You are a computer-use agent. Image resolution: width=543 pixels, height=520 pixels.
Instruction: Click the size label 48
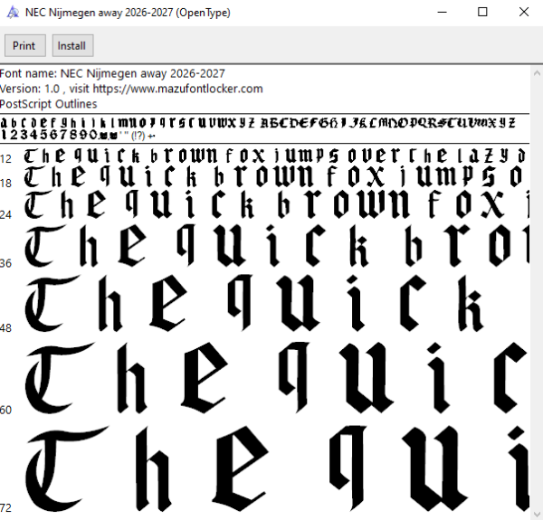6,327
